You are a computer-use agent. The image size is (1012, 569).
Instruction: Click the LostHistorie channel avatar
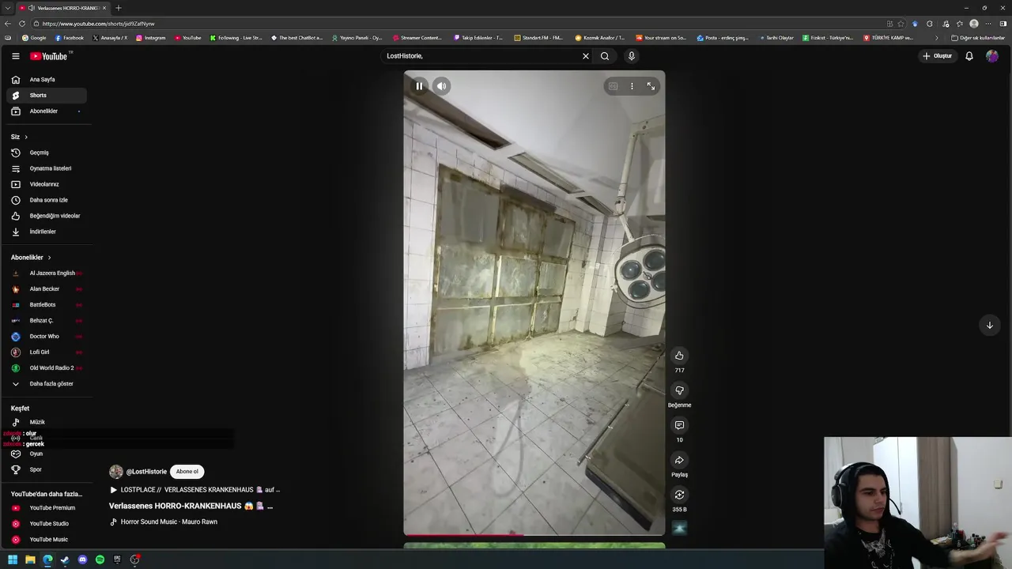116,472
